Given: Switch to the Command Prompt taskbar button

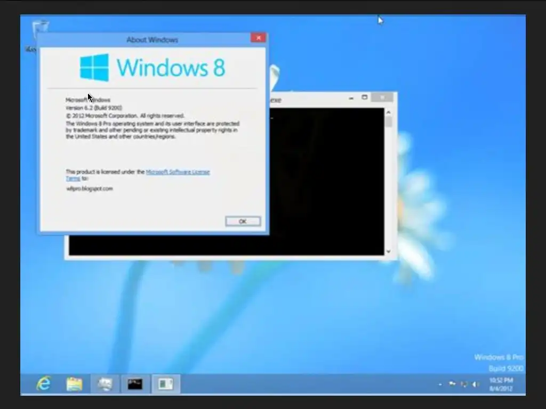Looking at the screenshot, I should (135, 384).
